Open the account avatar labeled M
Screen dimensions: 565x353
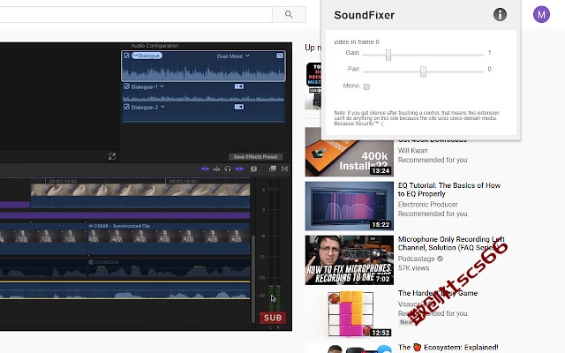541,14
